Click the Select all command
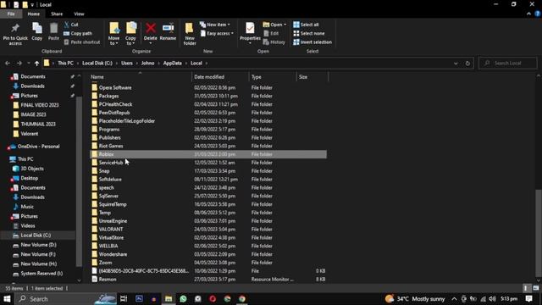 pyautogui.click(x=306, y=25)
